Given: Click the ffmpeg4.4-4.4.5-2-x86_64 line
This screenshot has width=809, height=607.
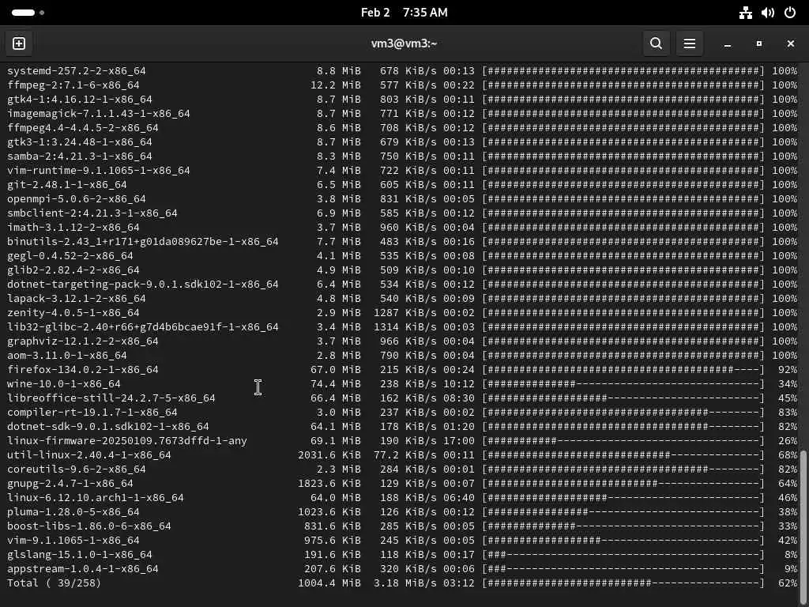Looking at the screenshot, I should pyautogui.click(x=402, y=127).
